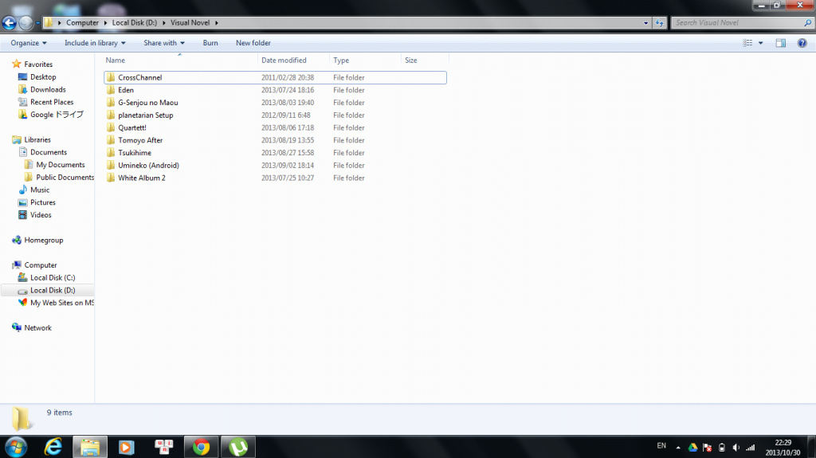Sort by Size column header

410,61
